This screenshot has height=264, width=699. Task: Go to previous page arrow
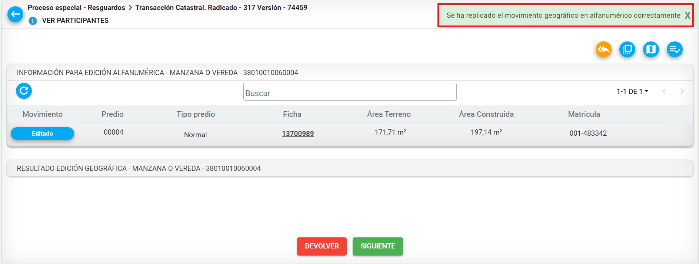(664, 91)
